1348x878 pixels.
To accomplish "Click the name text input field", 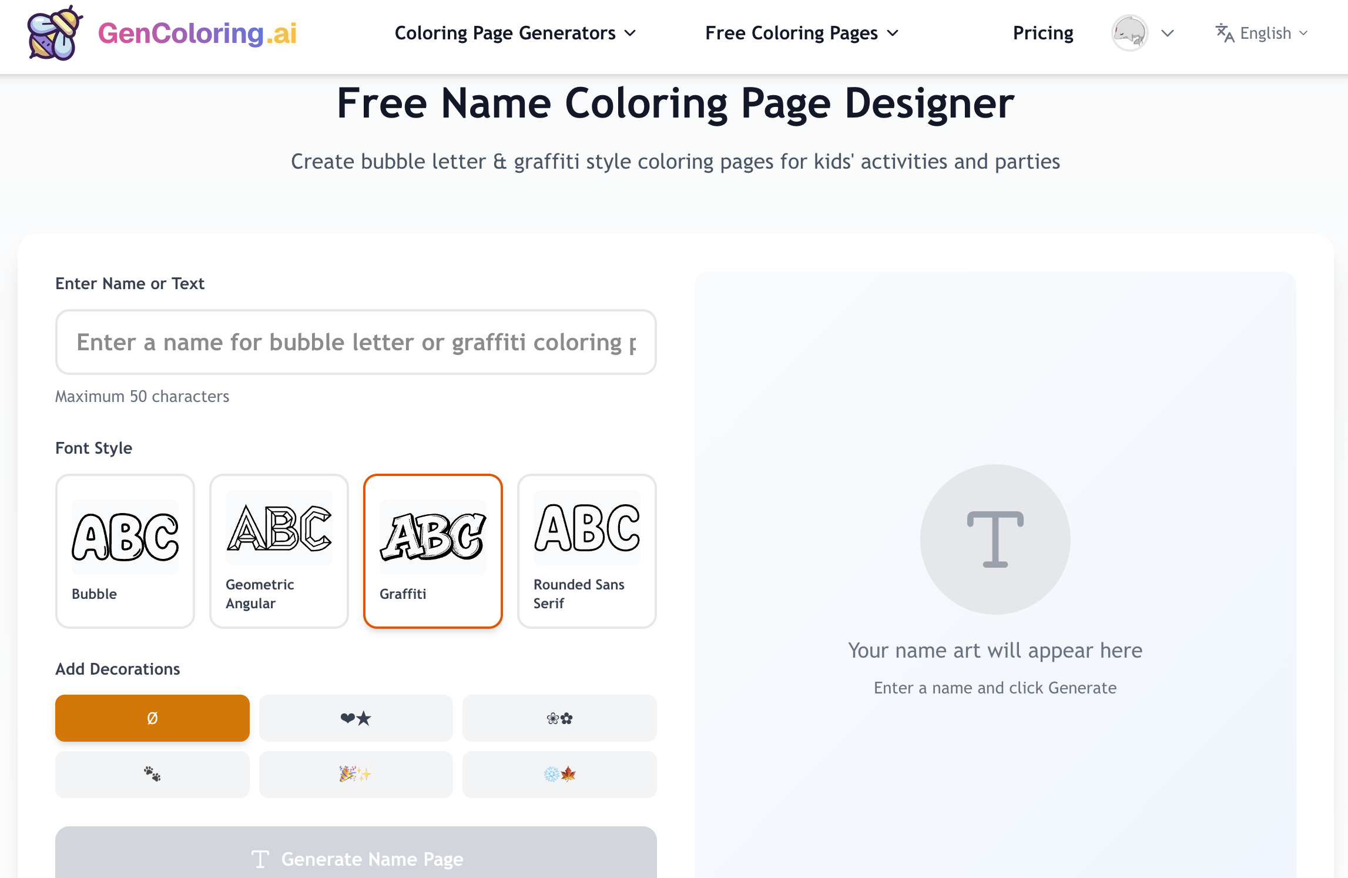I will (x=356, y=342).
